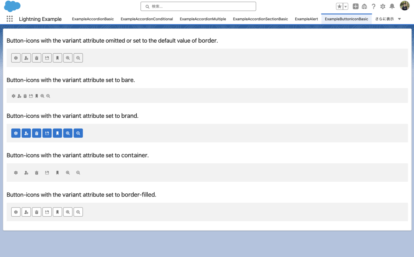Open the Salesforce Setup gear in the header

coord(382,6)
